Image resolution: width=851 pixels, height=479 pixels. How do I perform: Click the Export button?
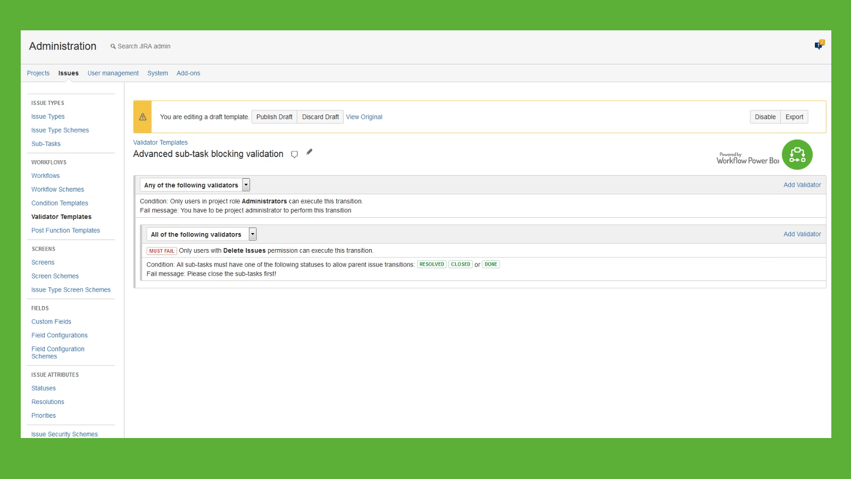click(x=794, y=117)
